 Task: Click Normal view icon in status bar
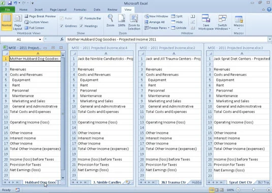pos(211,190)
